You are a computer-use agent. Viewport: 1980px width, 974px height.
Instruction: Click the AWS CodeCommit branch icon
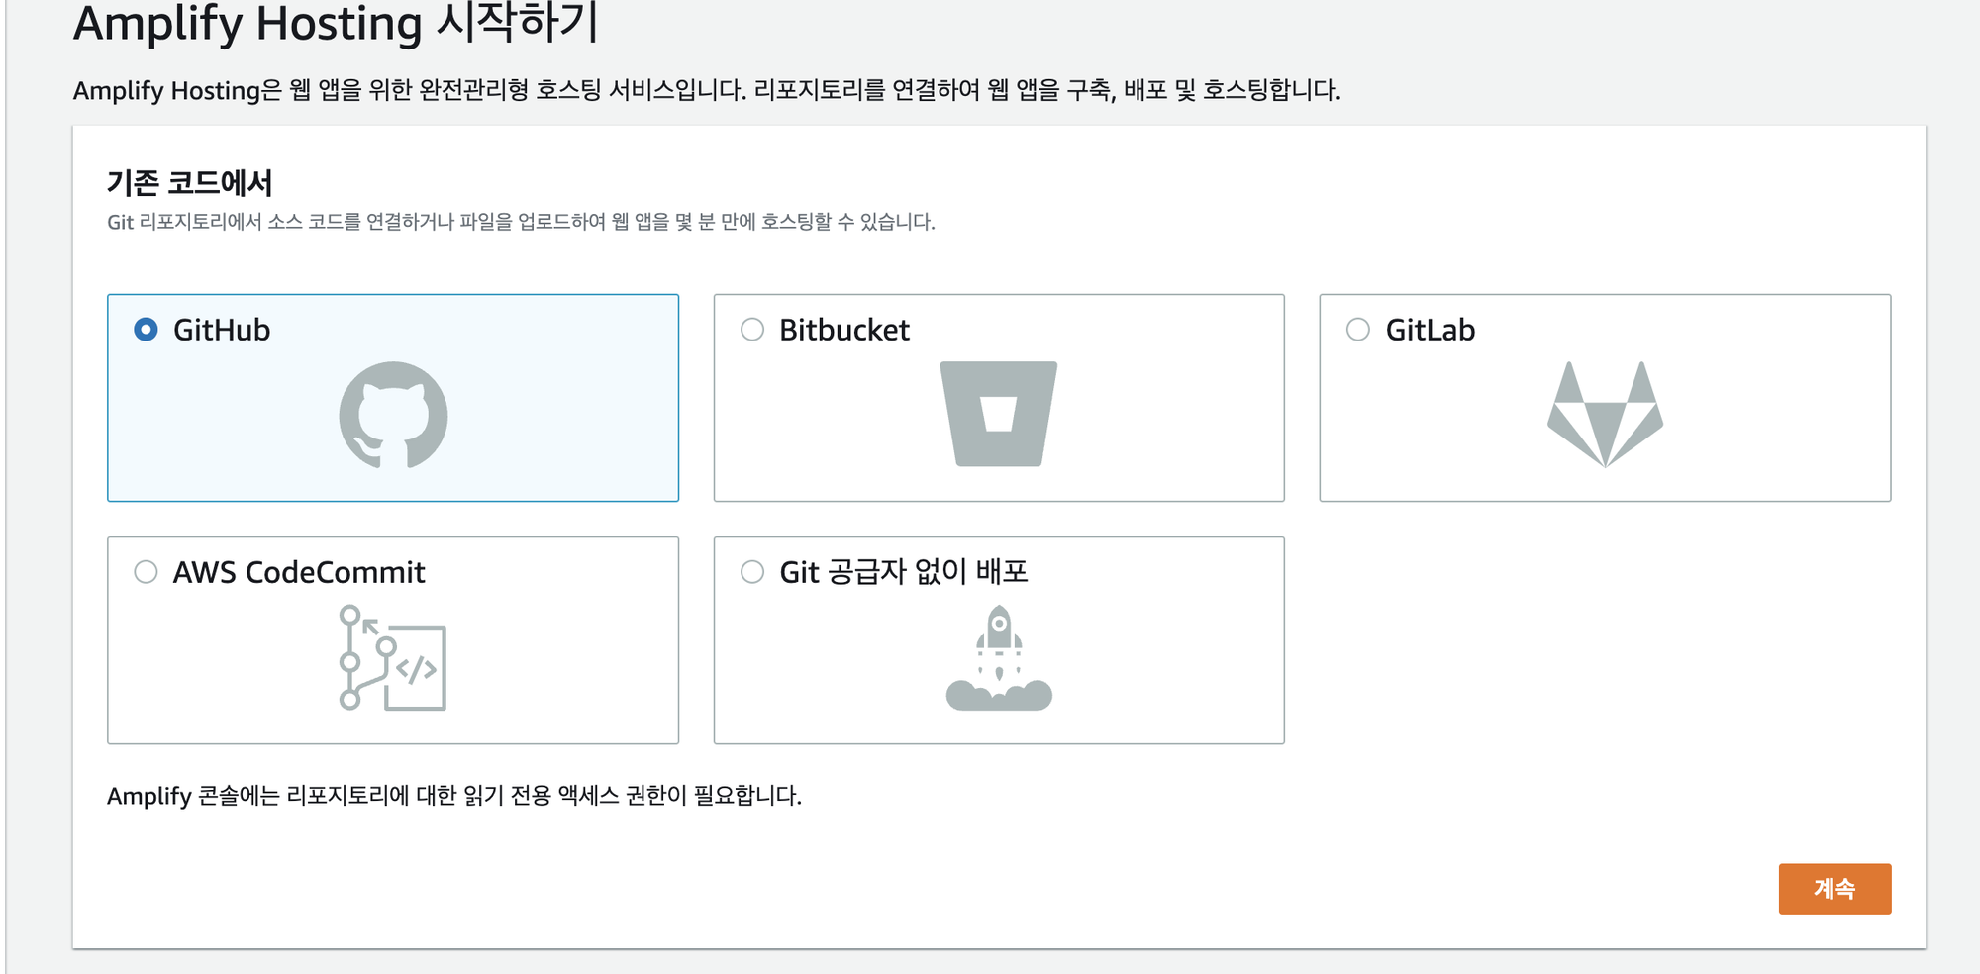392,658
